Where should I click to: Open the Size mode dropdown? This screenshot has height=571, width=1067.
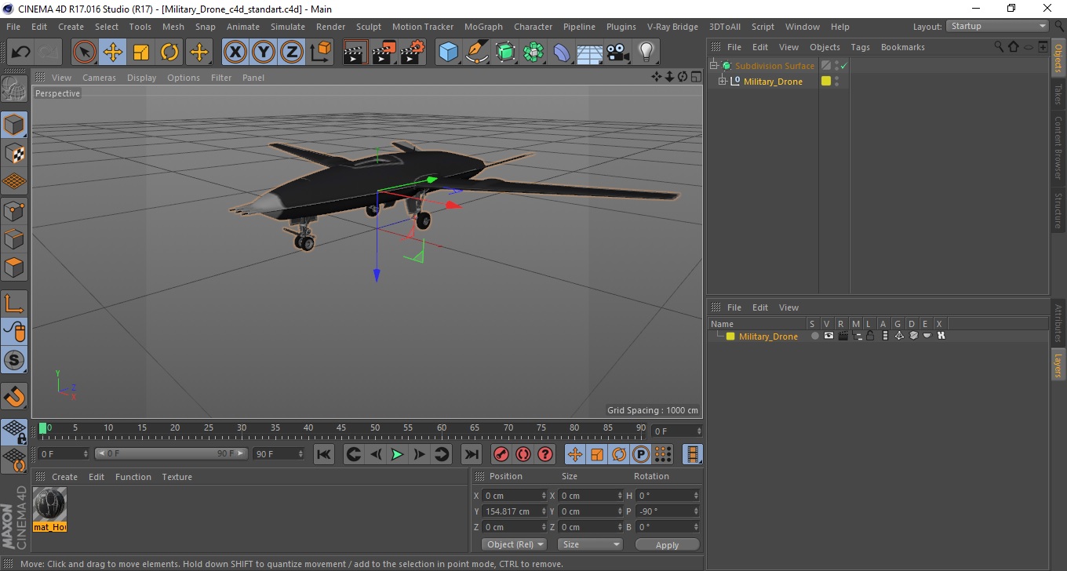click(x=590, y=544)
